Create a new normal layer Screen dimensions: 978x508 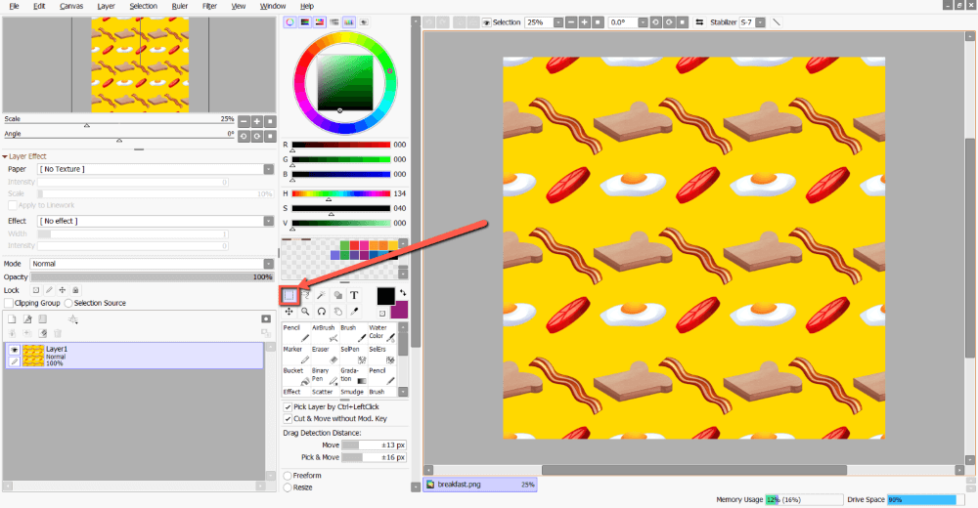12,319
